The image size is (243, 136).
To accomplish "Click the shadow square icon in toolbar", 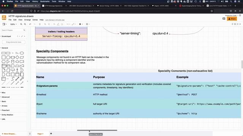I will click(62, 24).
